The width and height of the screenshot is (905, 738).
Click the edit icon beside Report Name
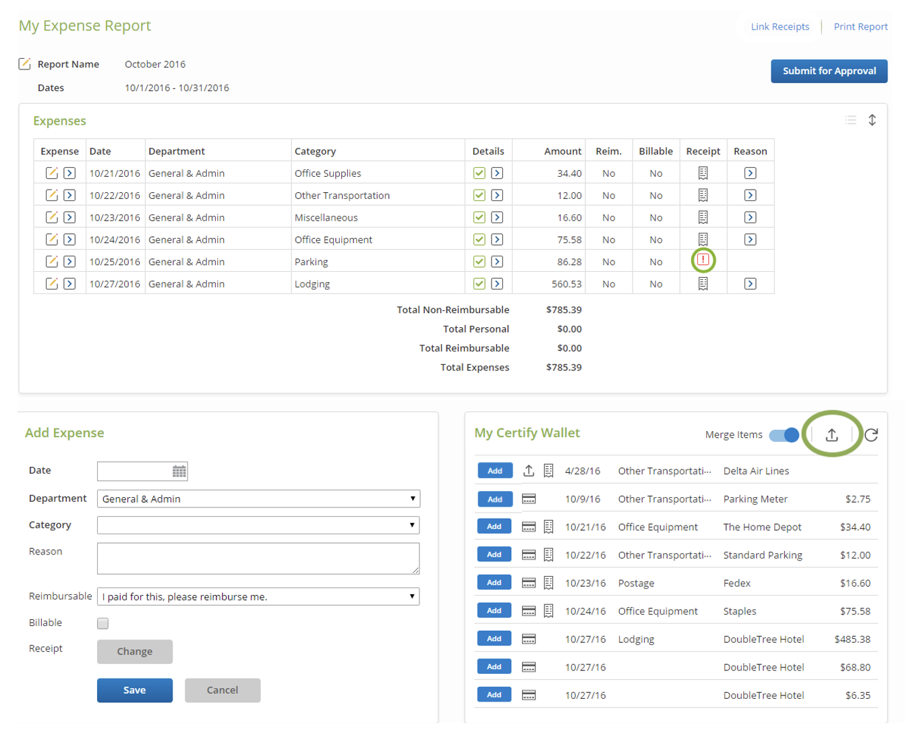pyautogui.click(x=24, y=64)
